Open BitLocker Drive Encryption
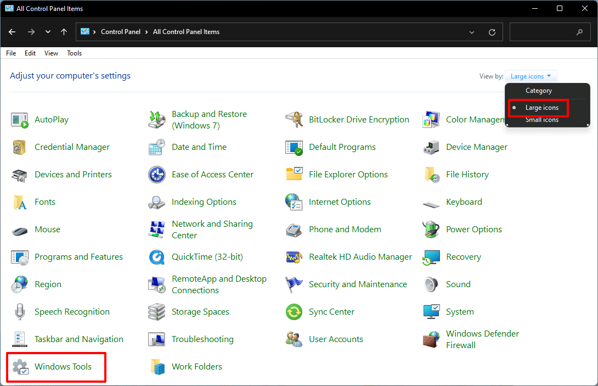The height and width of the screenshot is (386, 598). click(x=359, y=119)
